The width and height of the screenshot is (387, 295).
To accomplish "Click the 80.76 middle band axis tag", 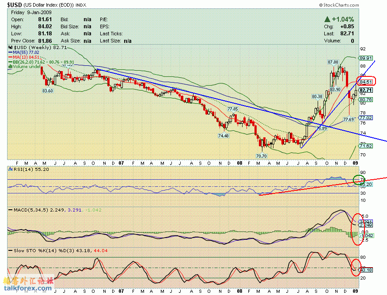I will click(365, 100).
